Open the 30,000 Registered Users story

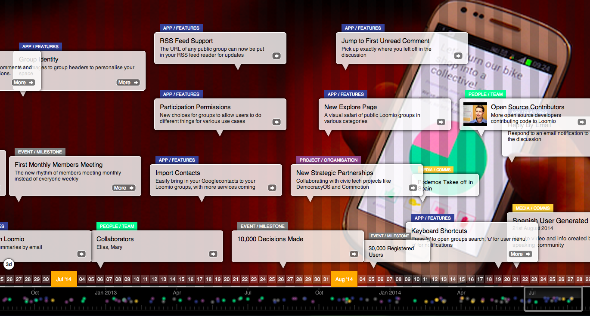tap(391, 252)
